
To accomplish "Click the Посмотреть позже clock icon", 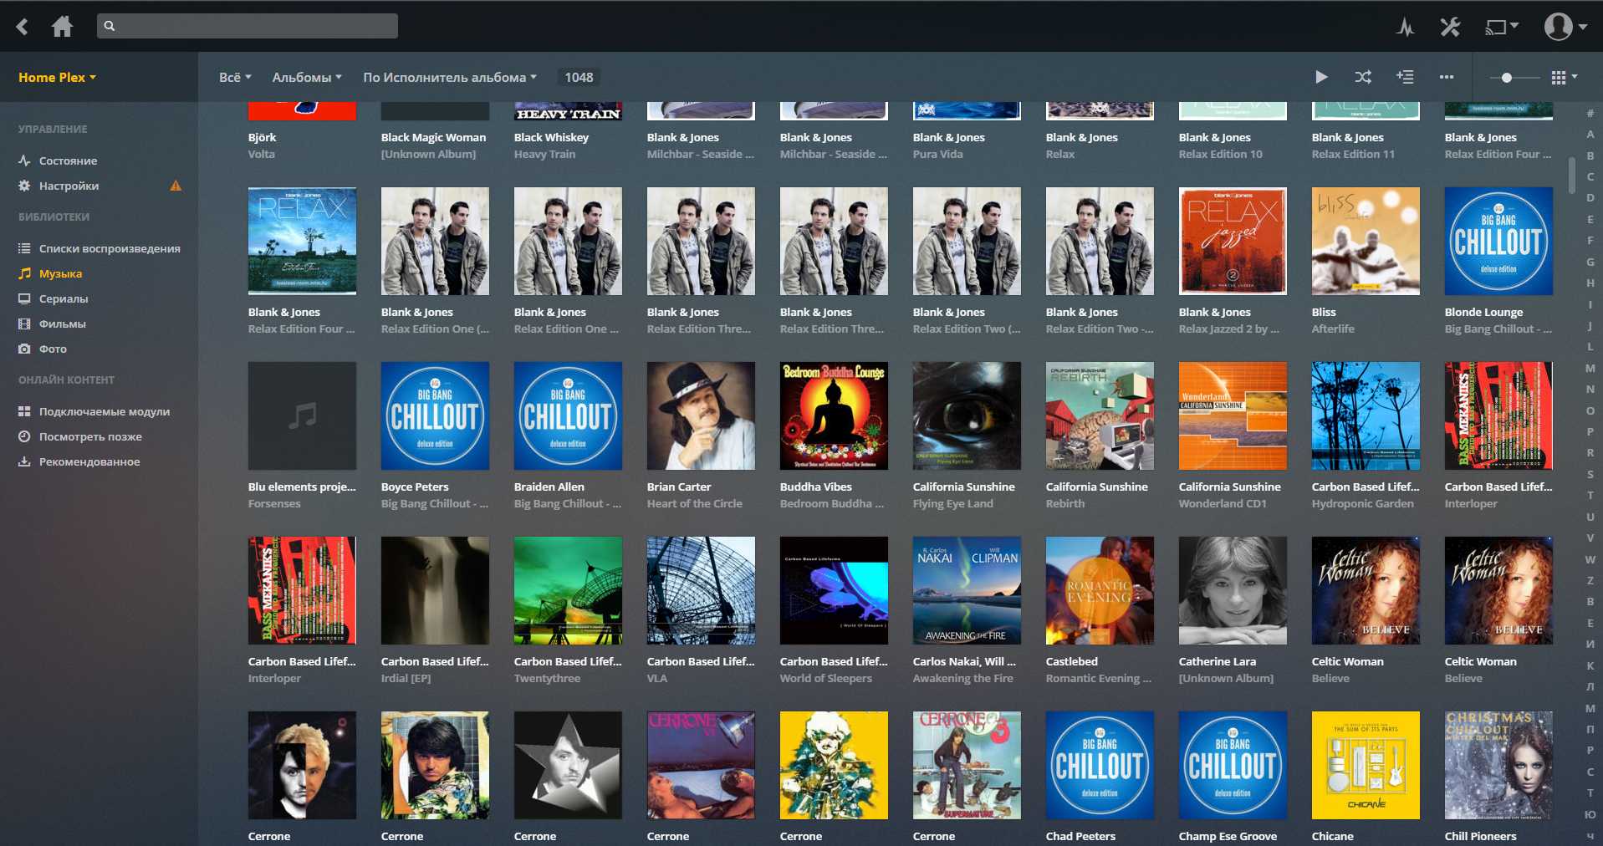I will pyautogui.click(x=24, y=436).
